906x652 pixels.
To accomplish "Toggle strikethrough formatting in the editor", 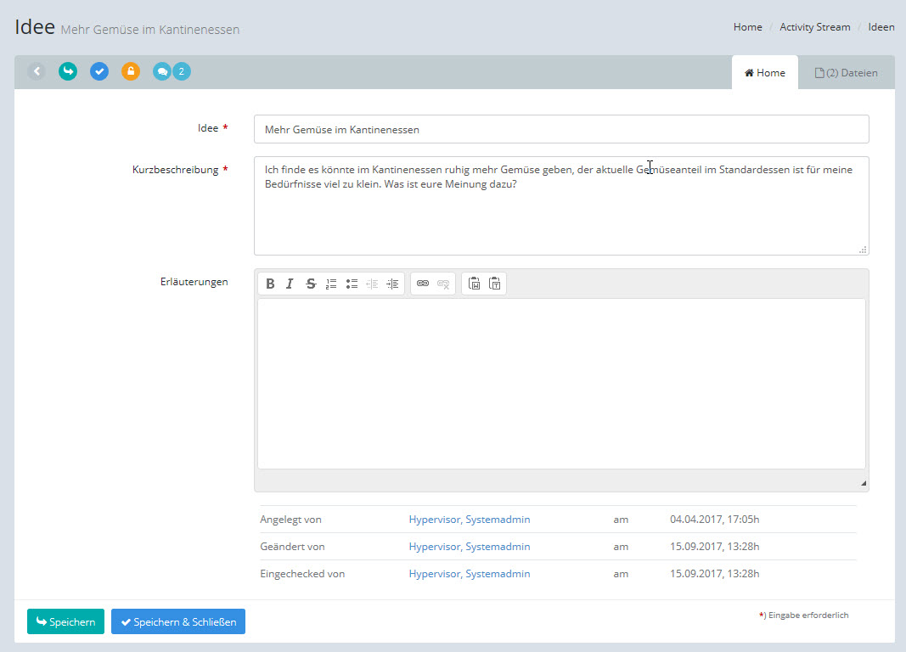I will (x=311, y=284).
